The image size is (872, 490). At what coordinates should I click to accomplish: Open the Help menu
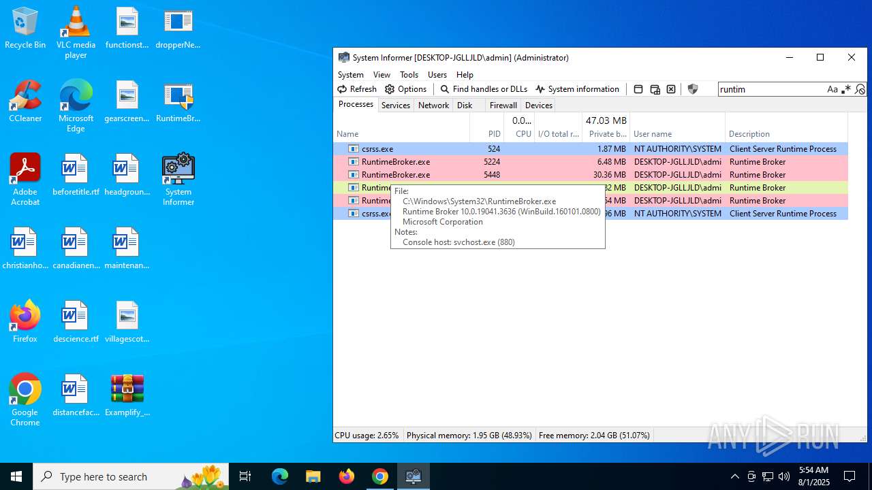pyautogui.click(x=465, y=75)
